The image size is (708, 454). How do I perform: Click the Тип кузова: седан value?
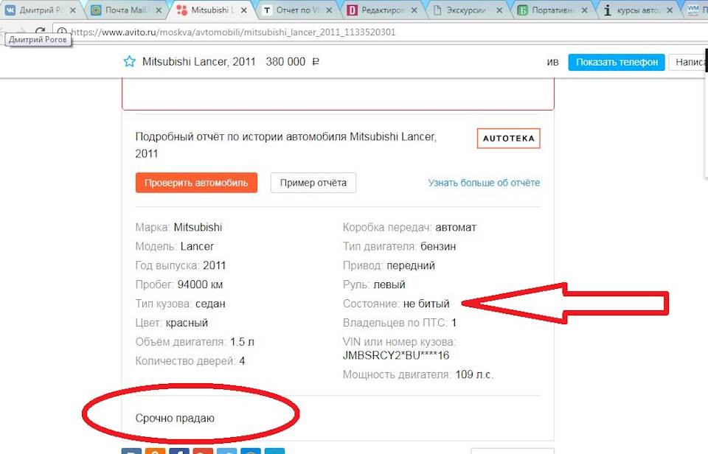210,304
